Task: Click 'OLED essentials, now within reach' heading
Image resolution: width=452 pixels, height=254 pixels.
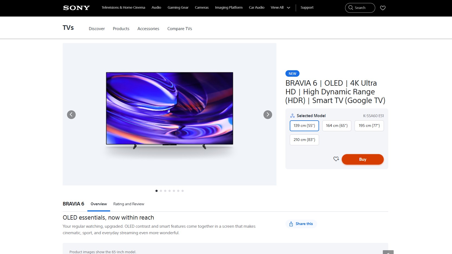Action: [108, 218]
